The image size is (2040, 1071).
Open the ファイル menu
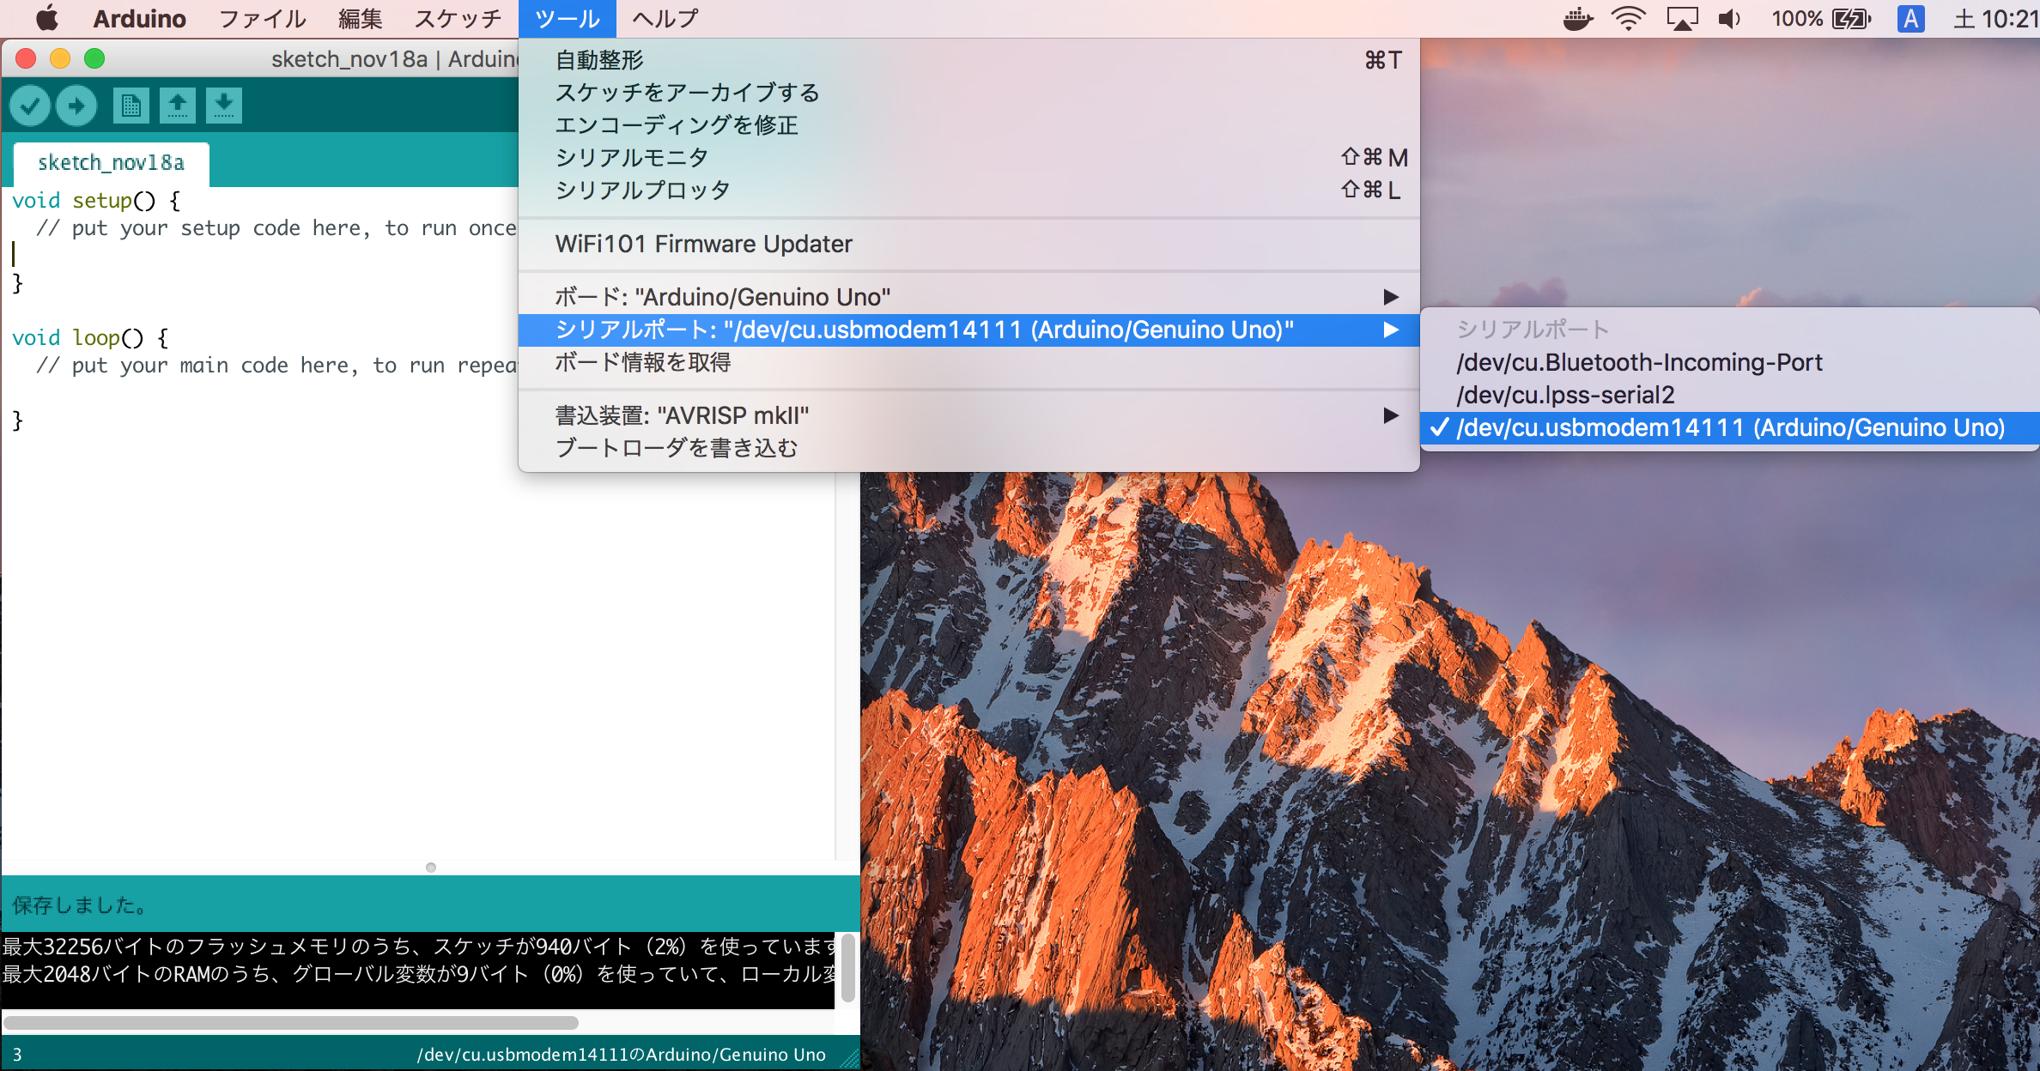[263, 18]
